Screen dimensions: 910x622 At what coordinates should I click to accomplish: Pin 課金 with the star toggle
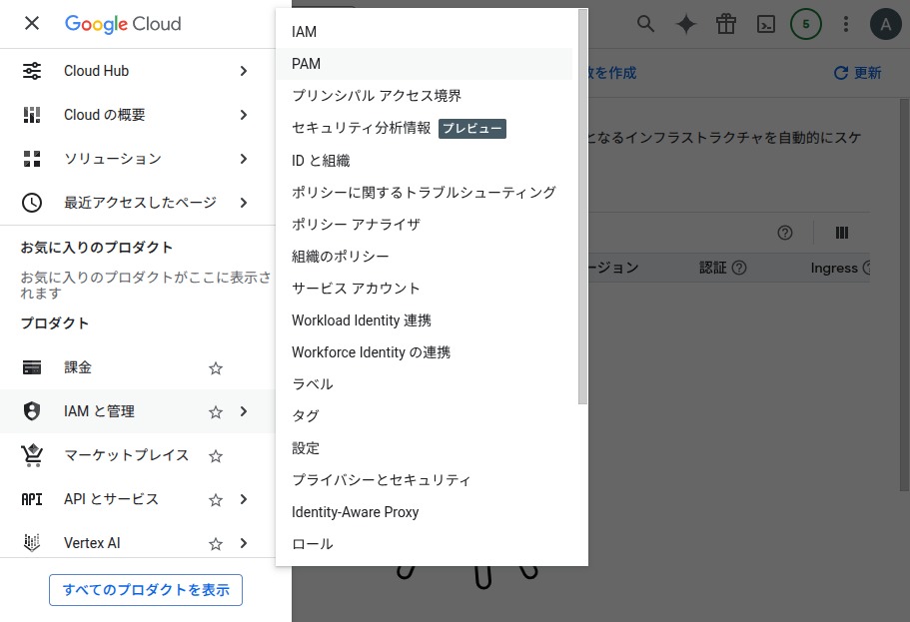coord(215,368)
